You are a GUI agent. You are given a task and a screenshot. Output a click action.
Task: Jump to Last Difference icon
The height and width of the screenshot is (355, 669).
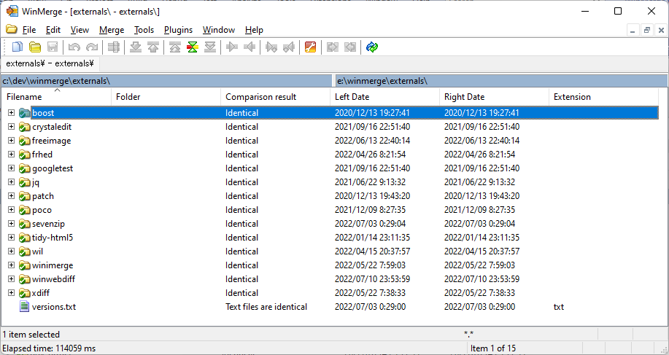tap(210, 47)
